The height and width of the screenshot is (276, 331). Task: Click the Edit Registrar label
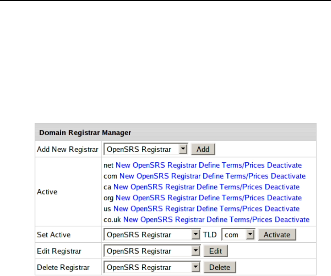coord(59,251)
